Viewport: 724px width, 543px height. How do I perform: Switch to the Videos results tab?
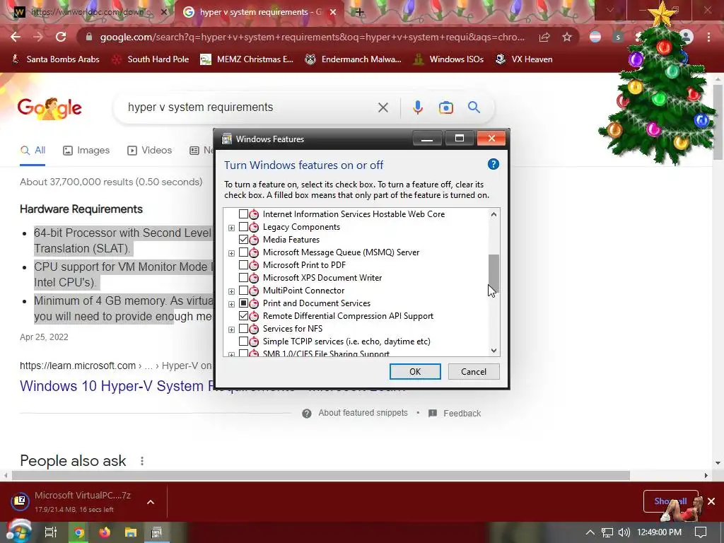point(150,150)
